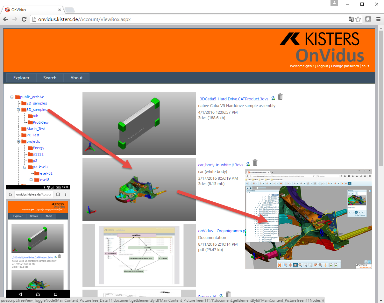
Task: Click Chrome's forward navigation arrow
Action: pyautogui.click(x=15, y=19)
